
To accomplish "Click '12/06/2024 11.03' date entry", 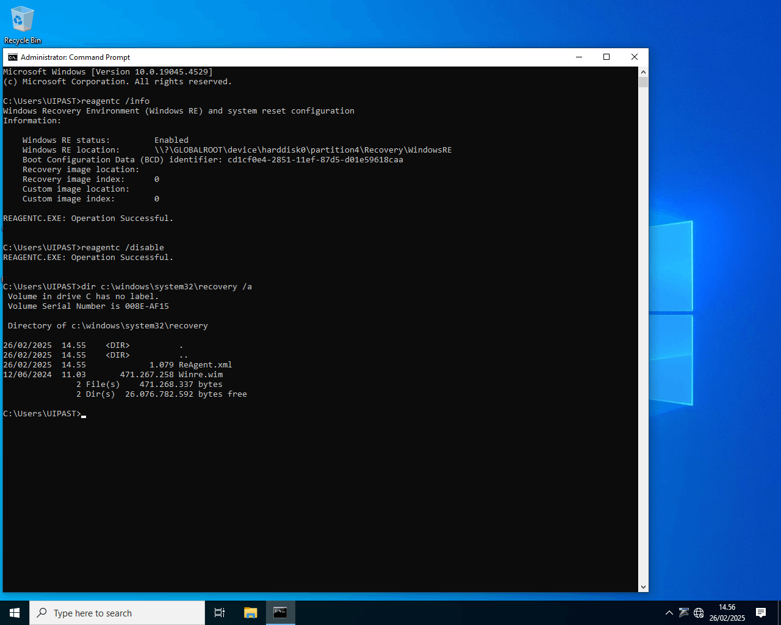I will (45, 374).
